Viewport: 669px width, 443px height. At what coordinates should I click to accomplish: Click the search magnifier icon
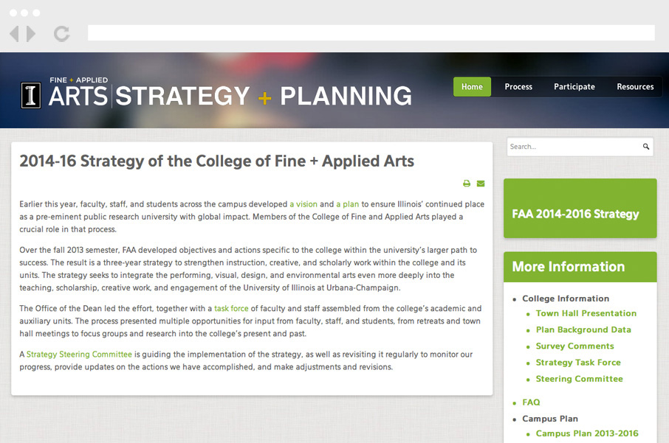(x=646, y=147)
